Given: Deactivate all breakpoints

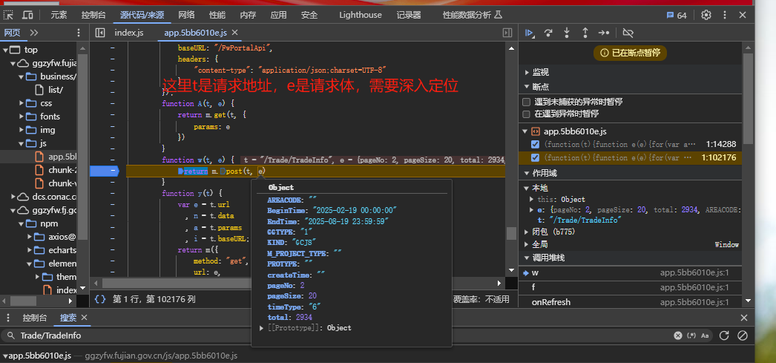Looking at the screenshot, I should 628,33.
